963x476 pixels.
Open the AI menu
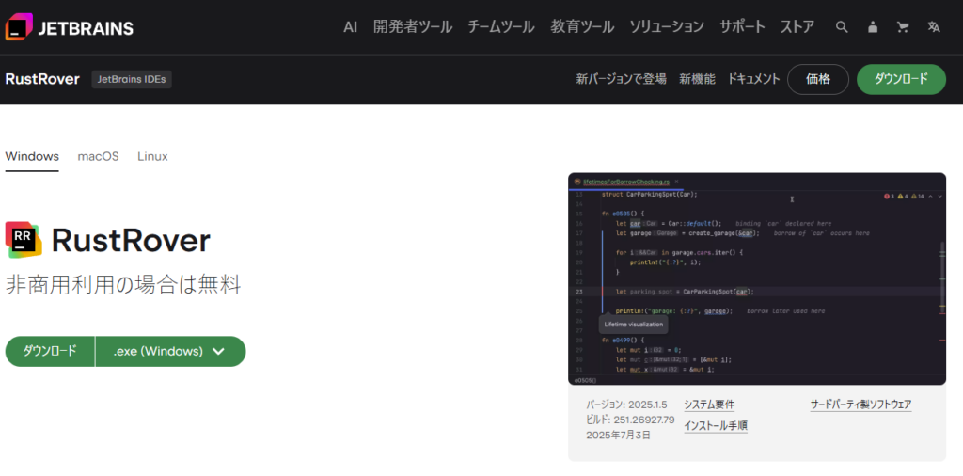click(350, 27)
